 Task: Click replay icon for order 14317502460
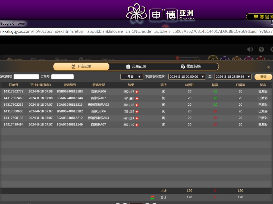click(137, 98)
